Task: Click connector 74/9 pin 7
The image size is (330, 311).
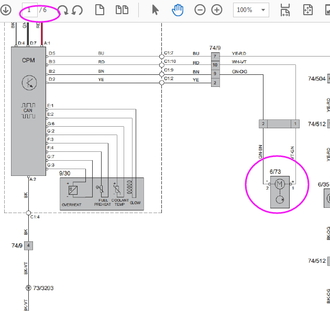Action: click(x=215, y=57)
